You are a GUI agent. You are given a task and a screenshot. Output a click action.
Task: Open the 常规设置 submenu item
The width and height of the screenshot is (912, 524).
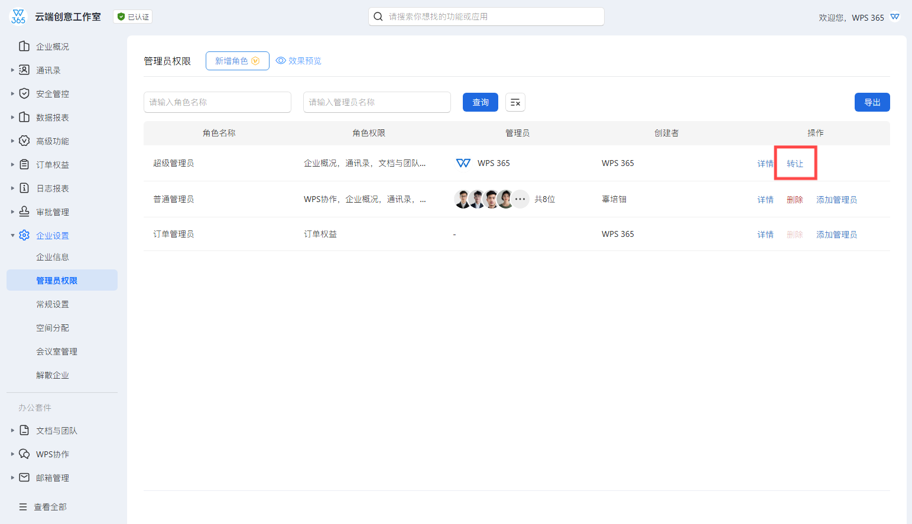point(53,304)
